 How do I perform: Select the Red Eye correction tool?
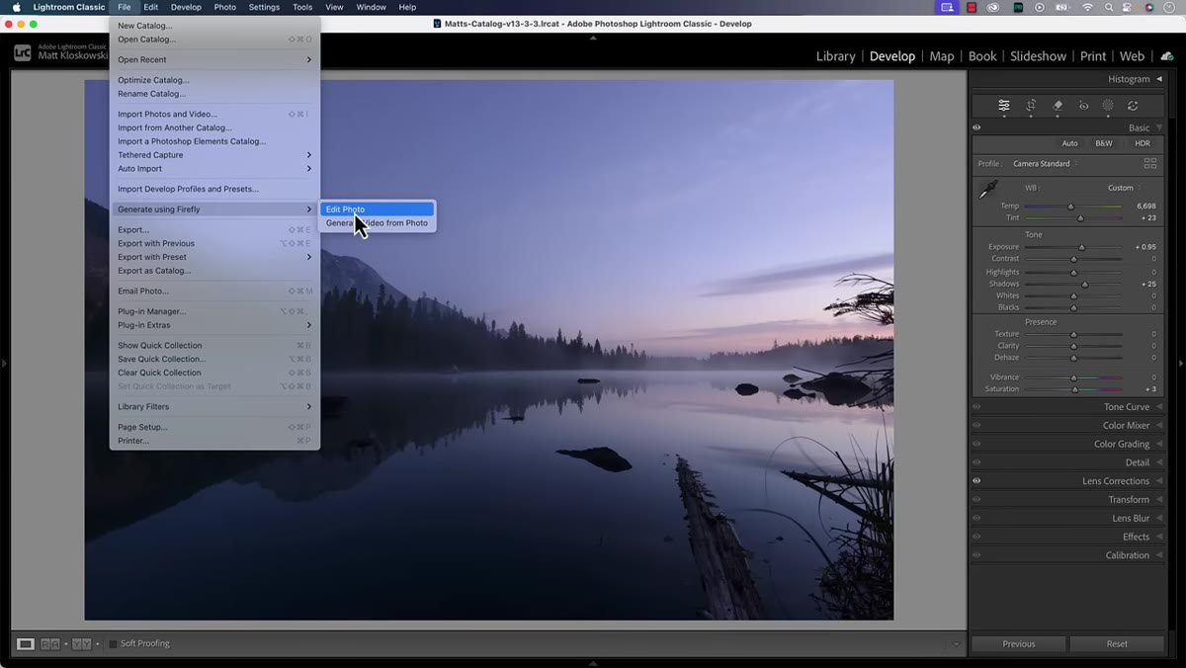[1083, 106]
